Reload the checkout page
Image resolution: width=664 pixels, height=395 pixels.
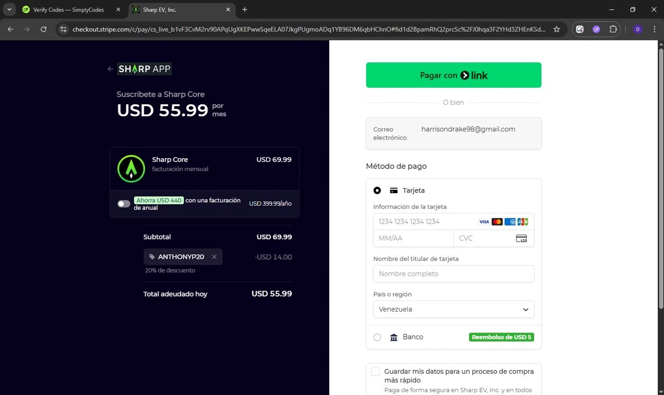pos(43,29)
